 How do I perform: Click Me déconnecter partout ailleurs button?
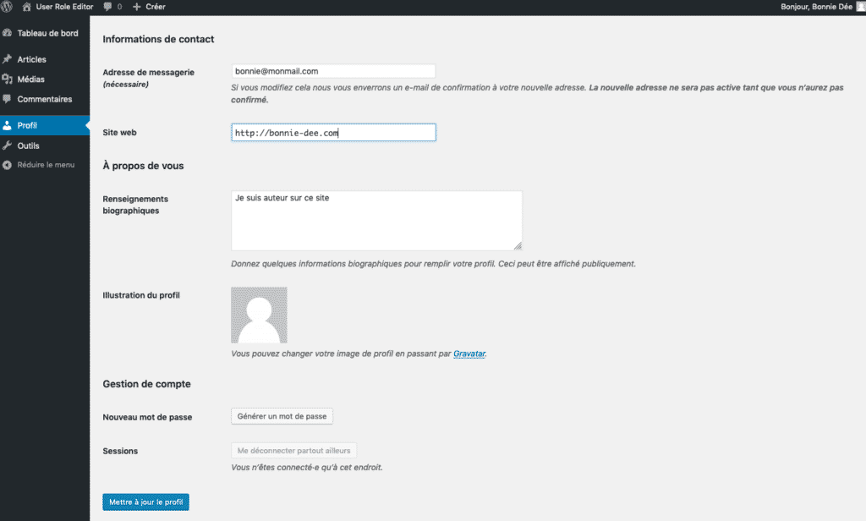pos(293,450)
